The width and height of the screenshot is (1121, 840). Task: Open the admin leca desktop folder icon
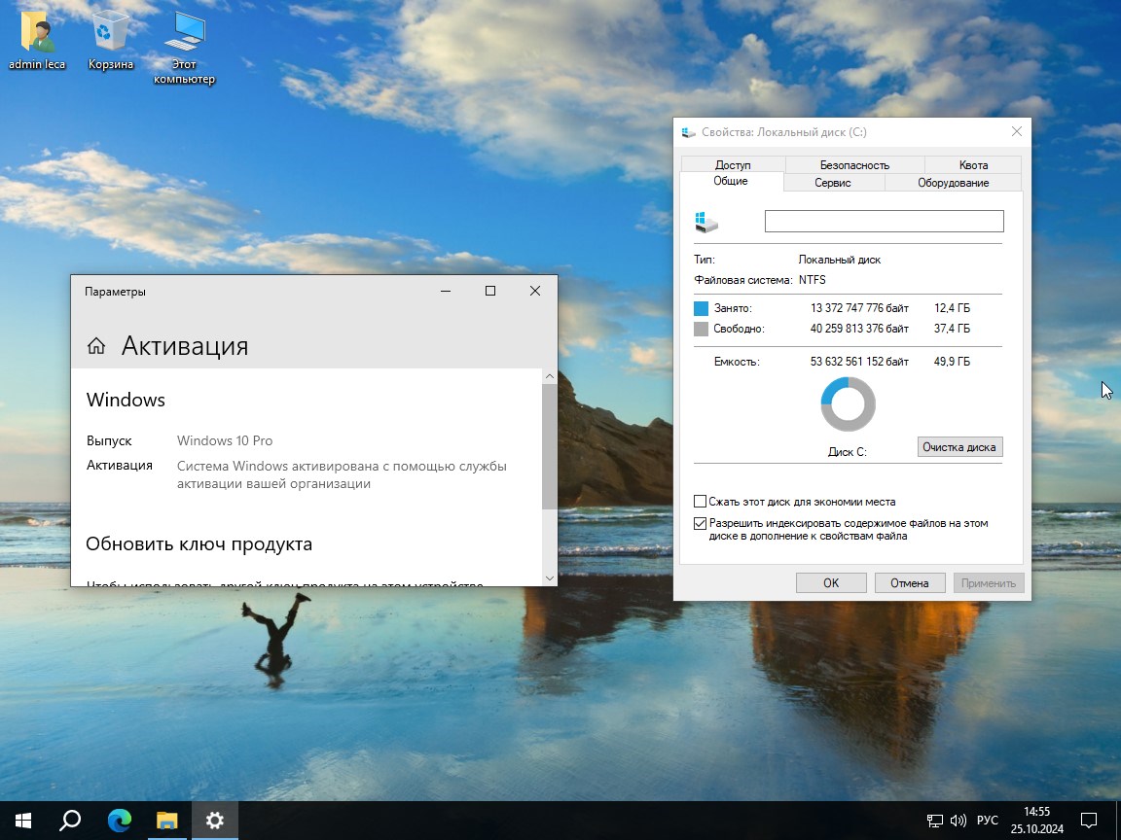[37, 33]
